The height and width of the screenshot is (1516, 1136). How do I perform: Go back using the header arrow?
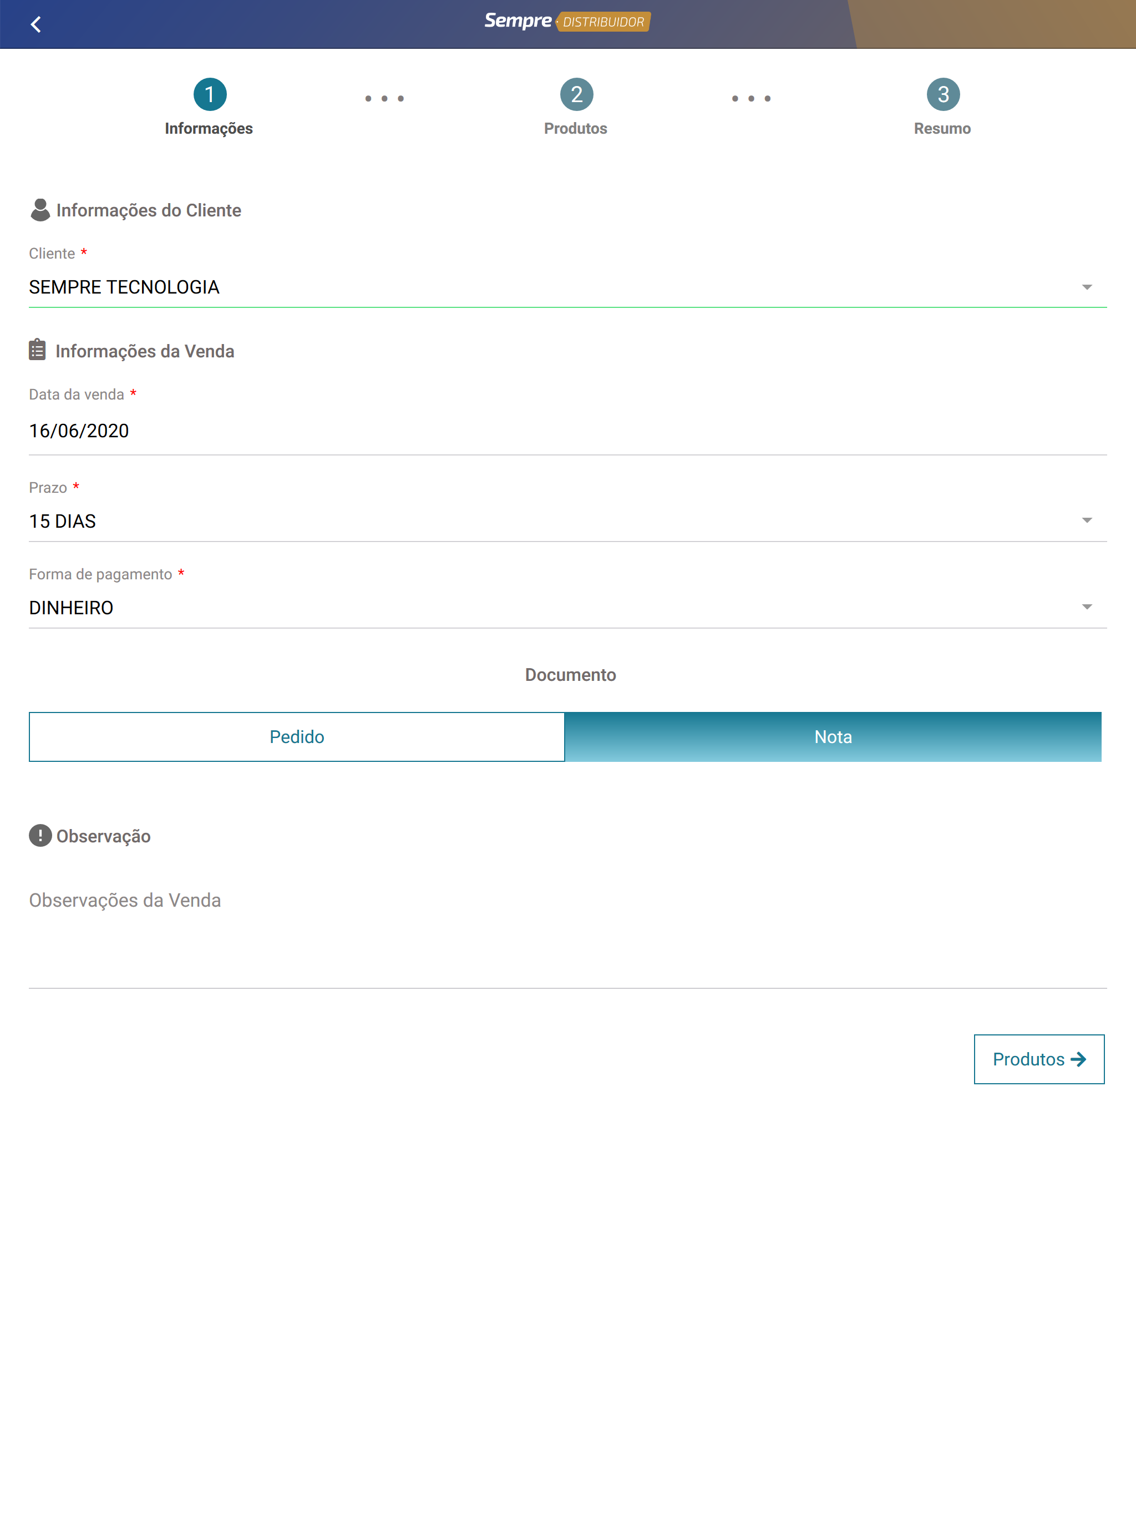click(35, 24)
